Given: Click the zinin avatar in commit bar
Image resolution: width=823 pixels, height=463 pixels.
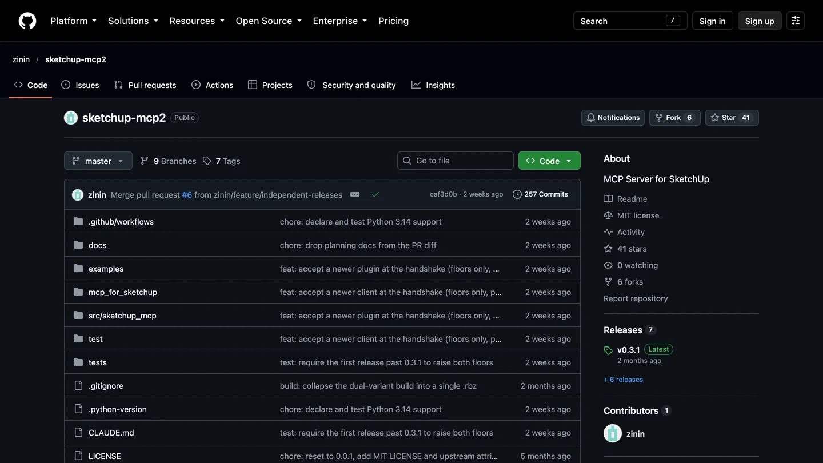Looking at the screenshot, I should [78, 195].
